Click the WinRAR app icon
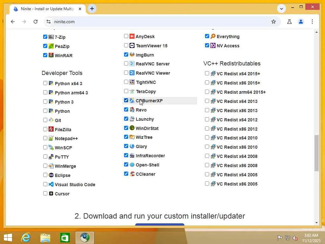 coord(51,55)
